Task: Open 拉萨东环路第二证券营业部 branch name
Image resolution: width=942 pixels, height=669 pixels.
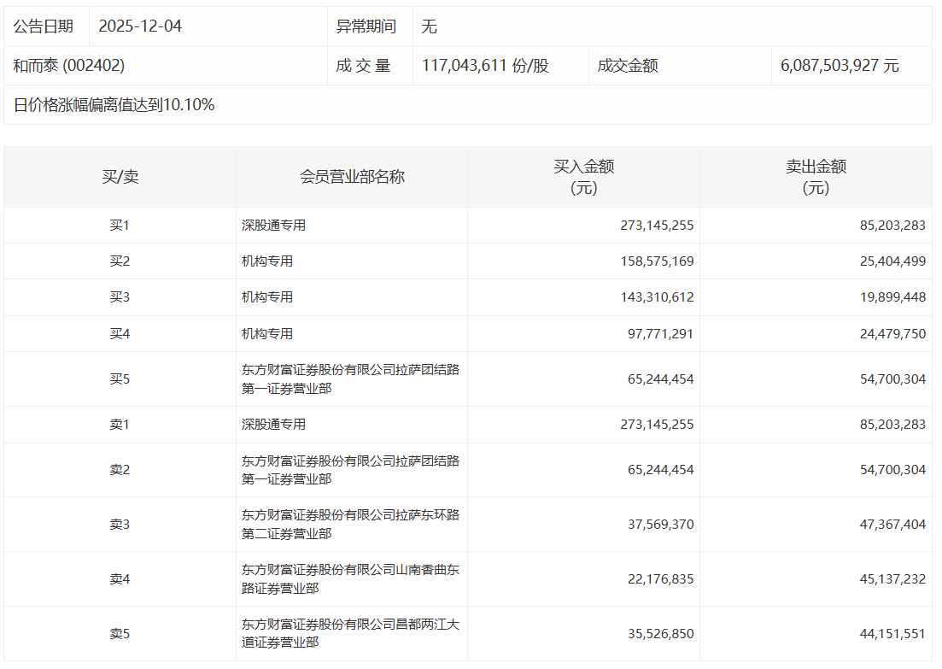Action: (x=350, y=524)
